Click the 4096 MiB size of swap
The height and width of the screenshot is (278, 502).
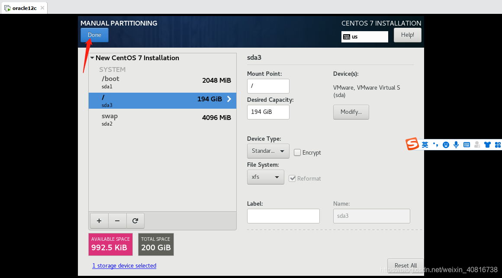216,117
